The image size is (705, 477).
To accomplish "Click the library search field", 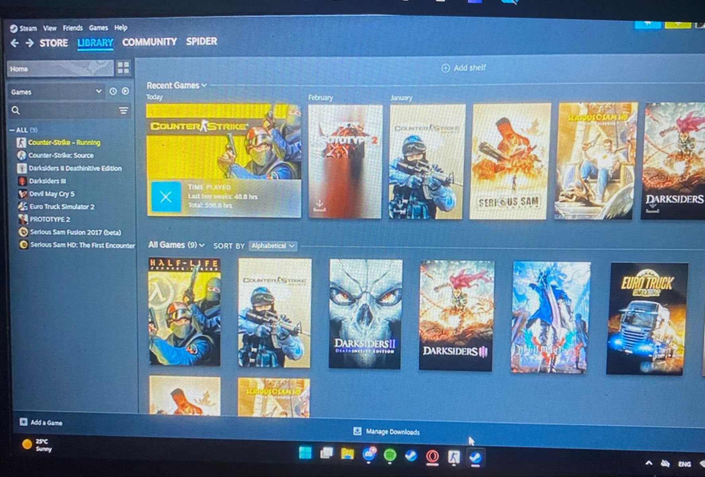I will [x=66, y=111].
